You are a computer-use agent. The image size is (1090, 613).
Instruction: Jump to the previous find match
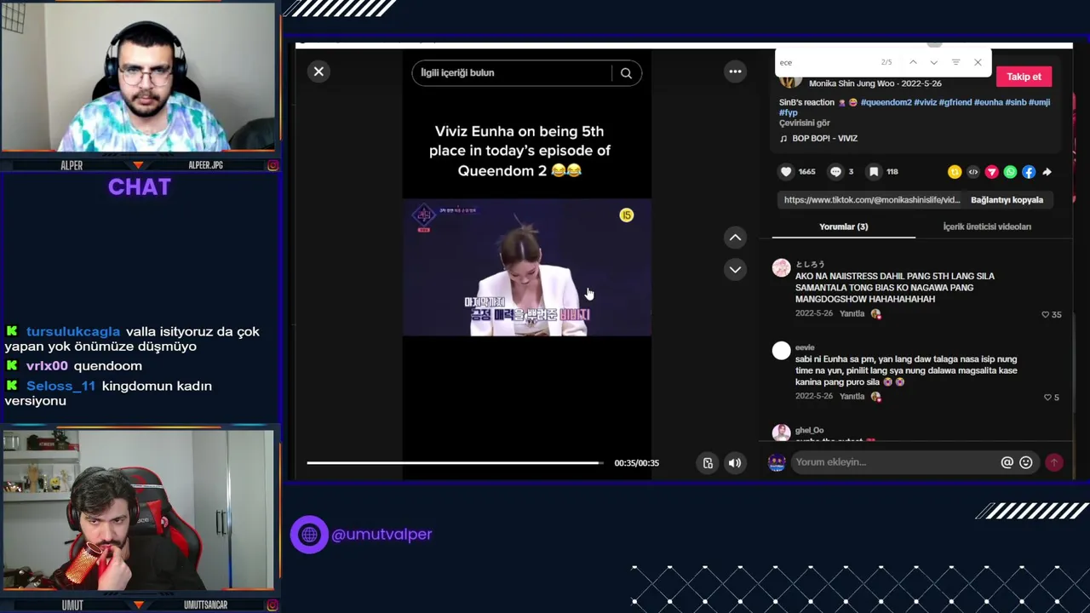[913, 62]
